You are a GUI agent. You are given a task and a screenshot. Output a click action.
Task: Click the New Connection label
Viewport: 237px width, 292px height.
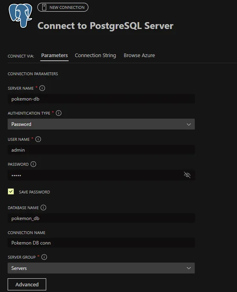(x=67, y=8)
